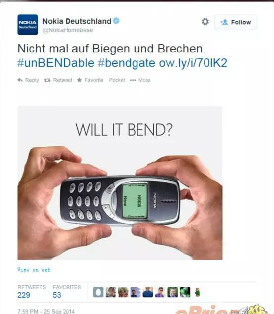Click the Retweet arrows icon
Screen dimensions: 274x314
[x=47, y=80]
